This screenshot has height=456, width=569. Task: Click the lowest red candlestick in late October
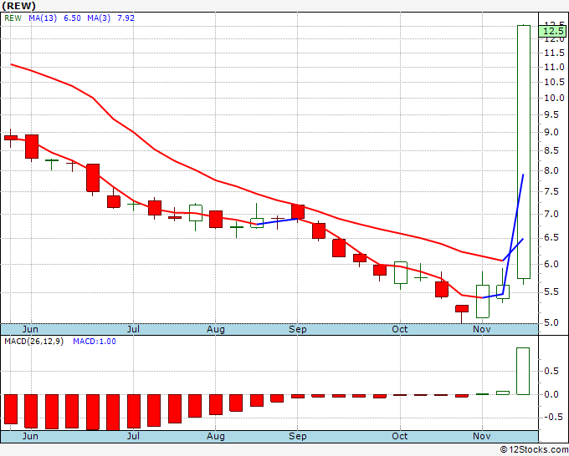[x=462, y=309]
